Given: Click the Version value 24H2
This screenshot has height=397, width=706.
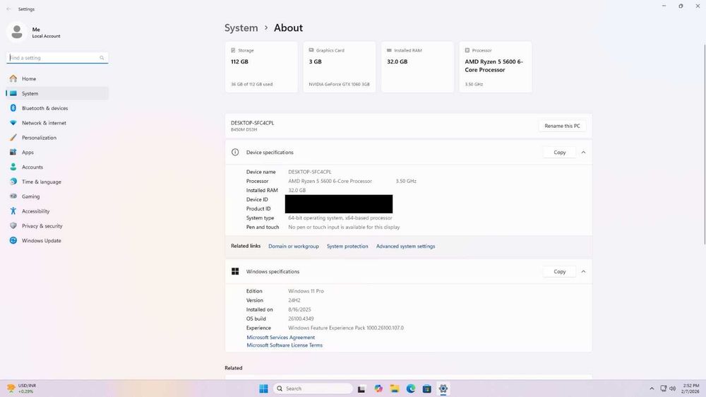Looking at the screenshot, I should (294, 300).
